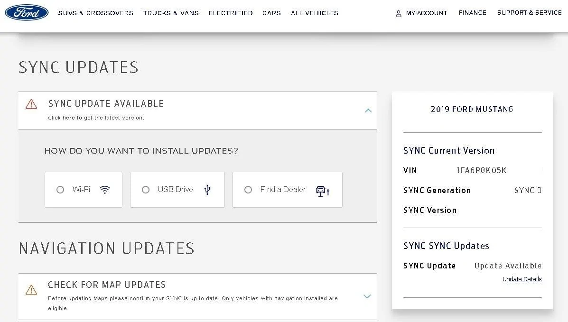The height and width of the screenshot is (322, 568).
Task: Click the Update Available status text
Action: pos(508,266)
